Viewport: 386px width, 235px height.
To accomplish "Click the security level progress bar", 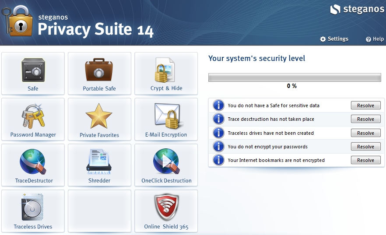I will coord(295,77).
